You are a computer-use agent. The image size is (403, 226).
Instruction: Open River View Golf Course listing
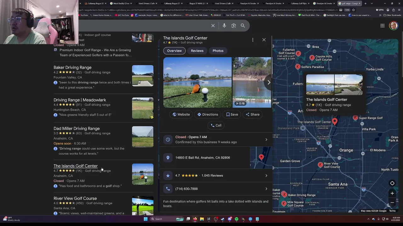click(75, 198)
